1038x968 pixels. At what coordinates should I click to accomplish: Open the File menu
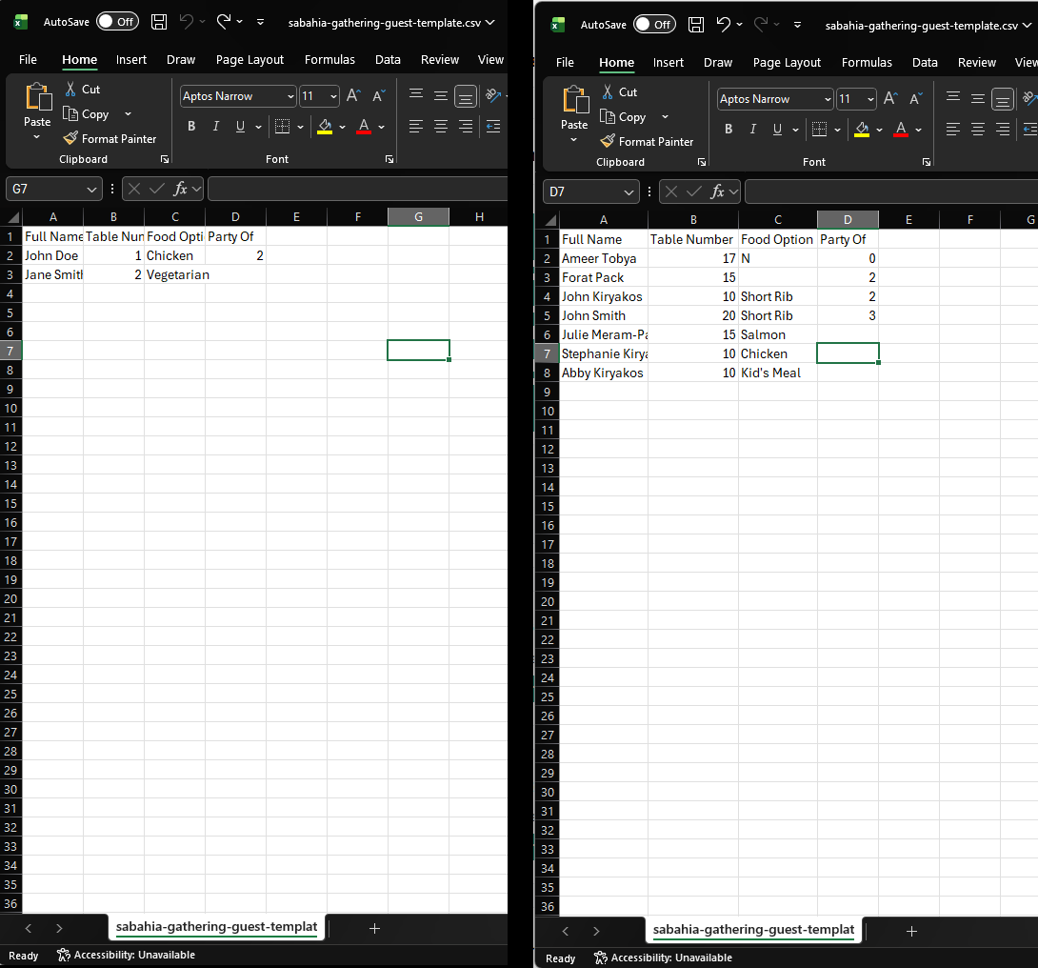pyautogui.click(x=28, y=59)
